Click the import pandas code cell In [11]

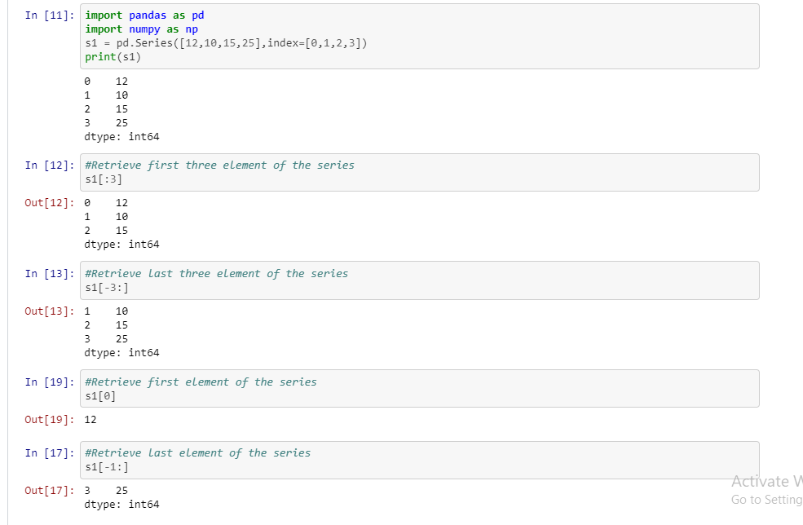[419, 37]
